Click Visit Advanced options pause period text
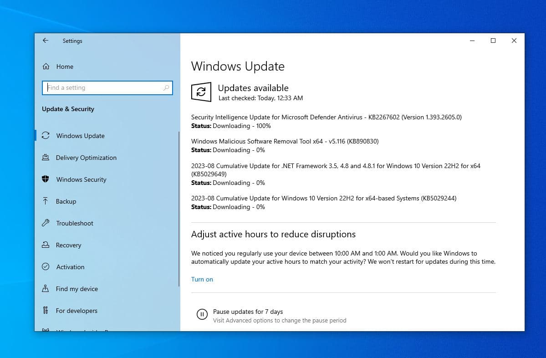546x358 pixels. pos(280,320)
